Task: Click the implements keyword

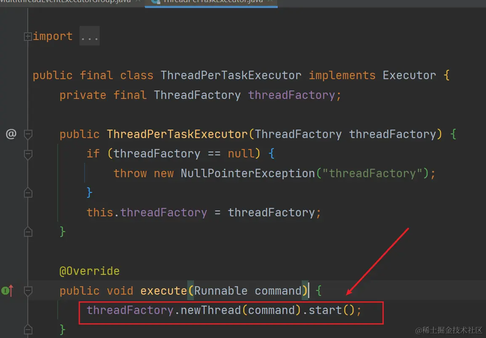Action: (342, 75)
